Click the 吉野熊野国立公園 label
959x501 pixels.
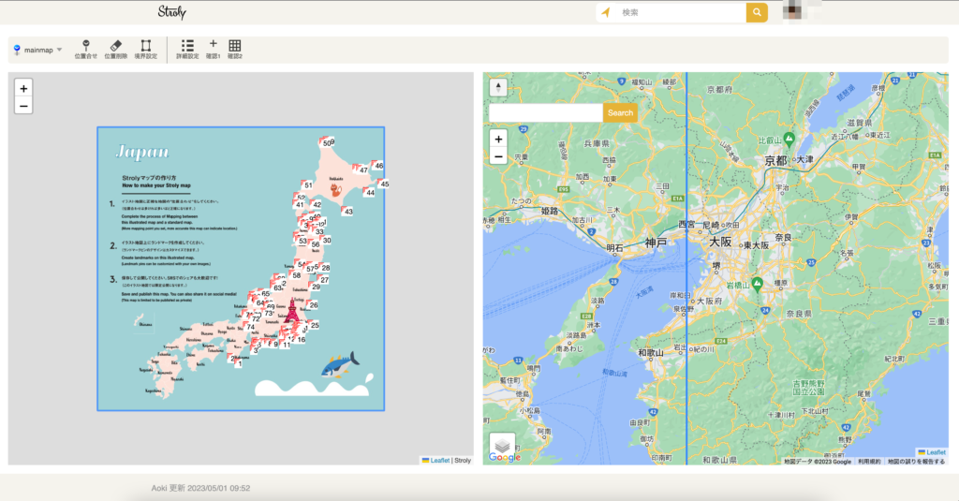[x=808, y=387]
